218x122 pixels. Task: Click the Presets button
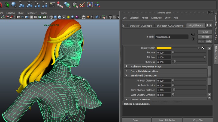coord(205,37)
